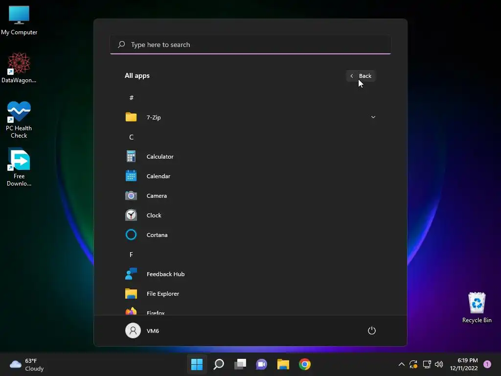
Task: Open Feedback Hub app icon
Action: pyautogui.click(x=131, y=274)
